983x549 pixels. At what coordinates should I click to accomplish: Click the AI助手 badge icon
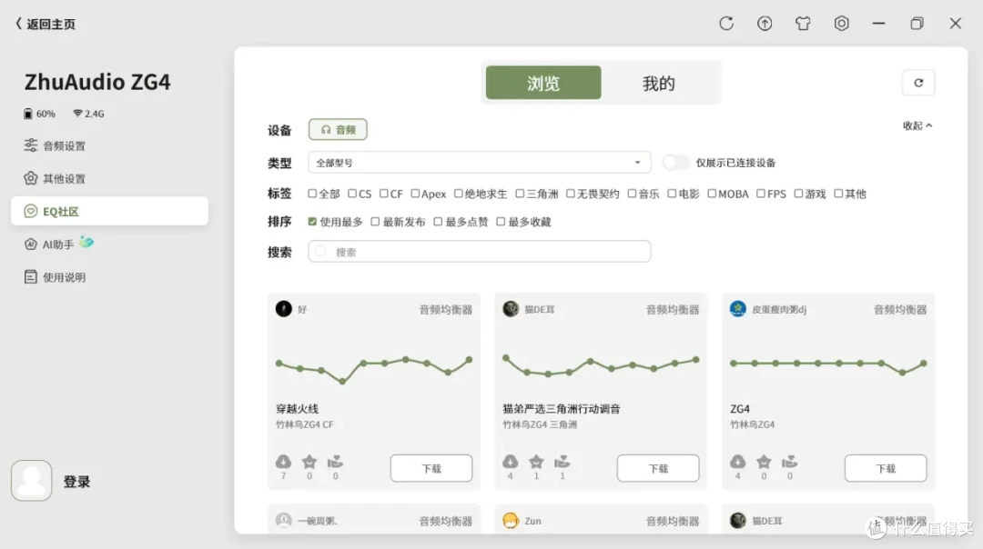click(86, 243)
